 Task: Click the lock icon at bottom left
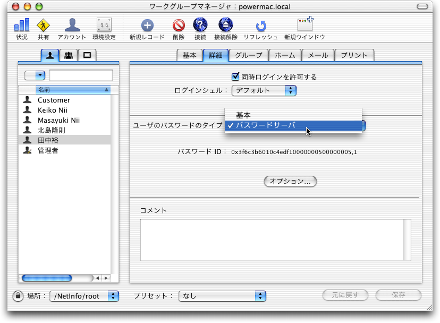click(18, 295)
